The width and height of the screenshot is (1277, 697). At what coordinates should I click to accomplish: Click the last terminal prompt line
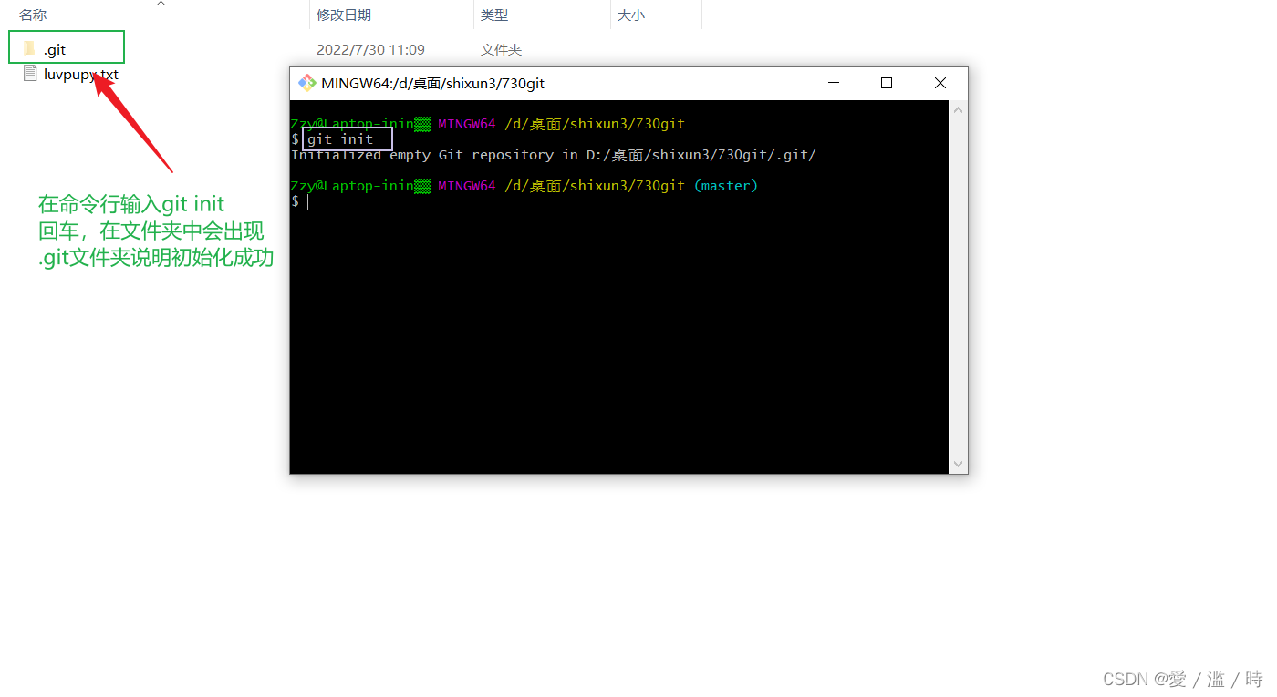tap(300, 201)
